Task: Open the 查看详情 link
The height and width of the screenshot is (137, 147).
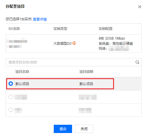Action: (40, 19)
